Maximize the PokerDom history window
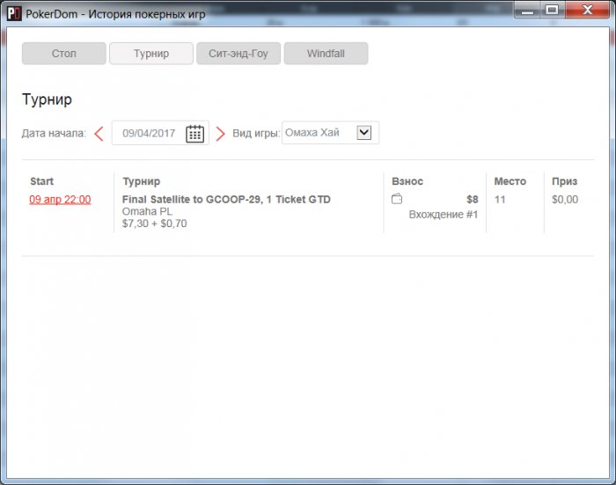Image resolution: width=616 pixels, height=485 pixels. pyautogui.click(x=552, y=10)
